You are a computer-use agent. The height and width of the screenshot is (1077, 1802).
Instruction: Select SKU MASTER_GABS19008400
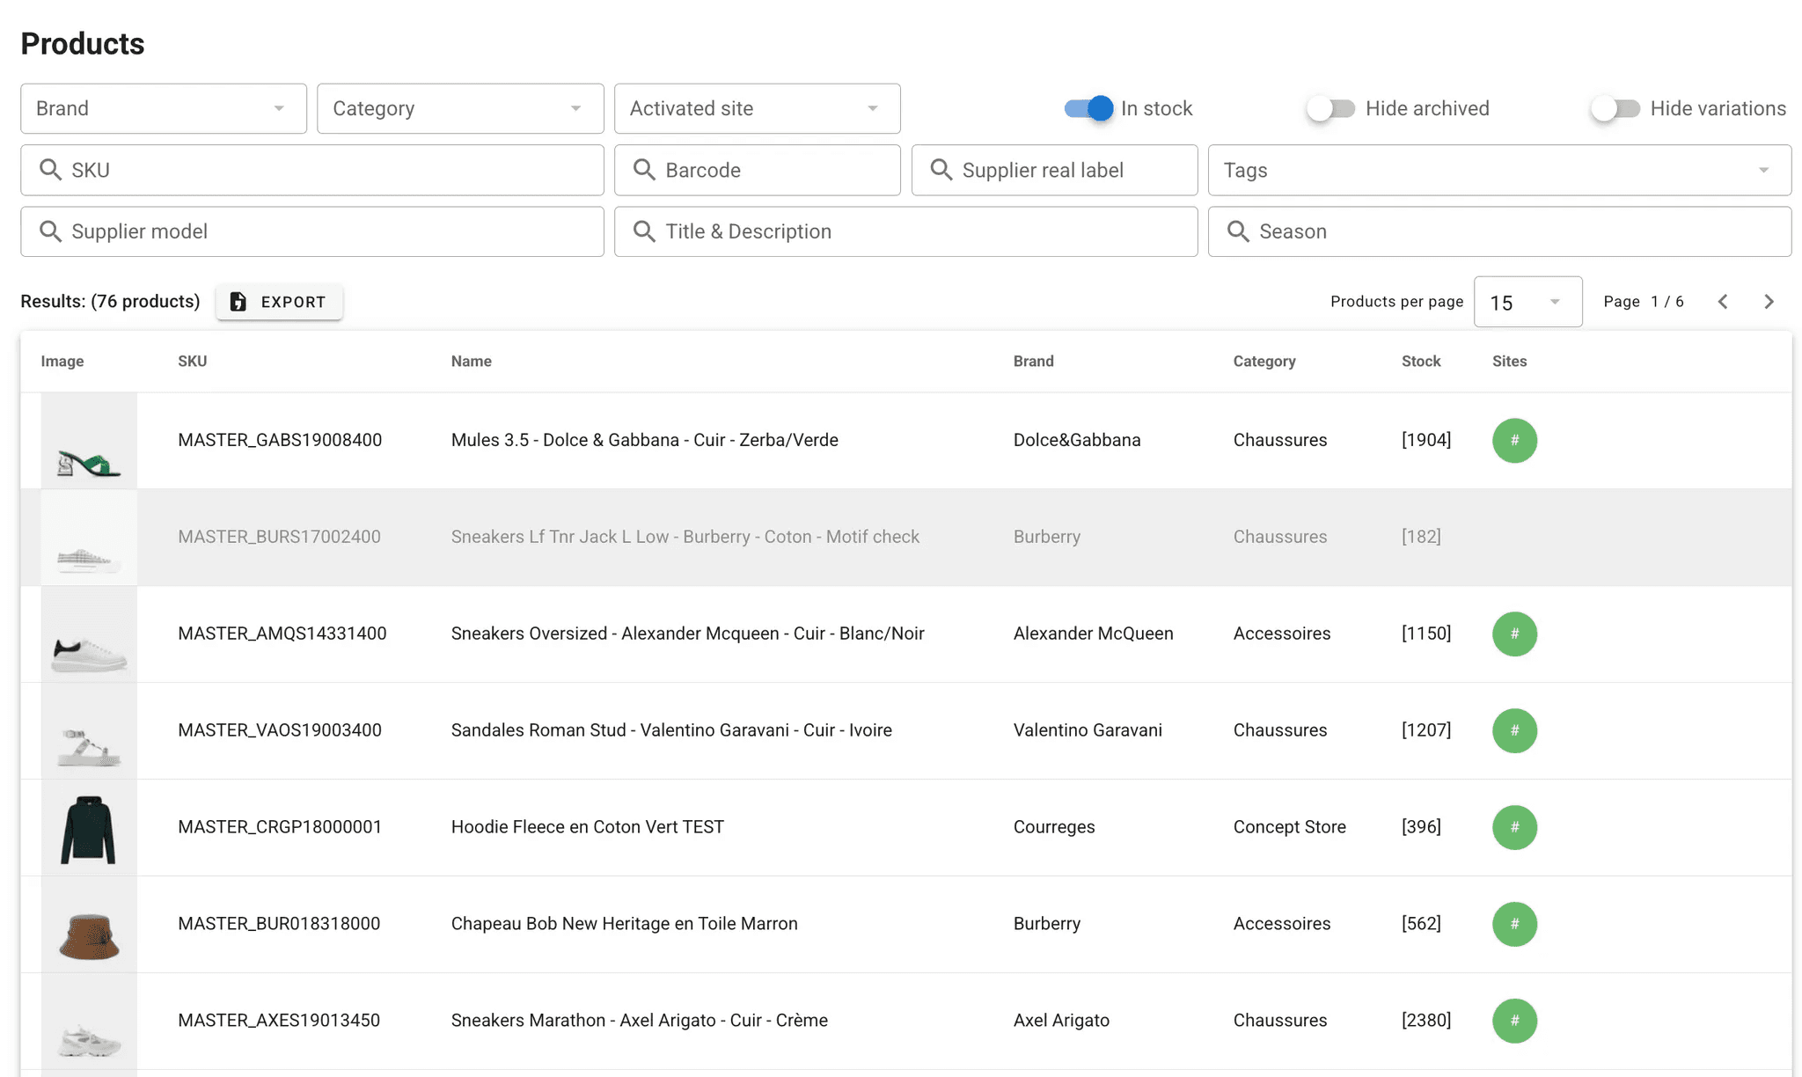tap(280, 440)
